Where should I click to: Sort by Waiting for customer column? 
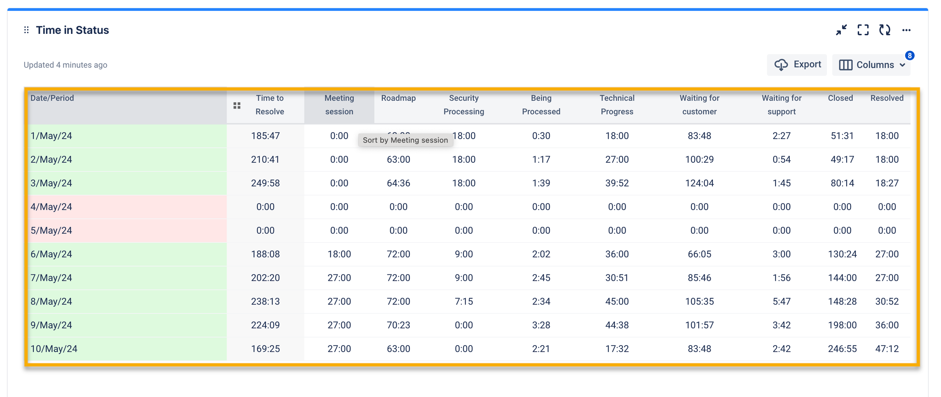click(x=699, y=105)
